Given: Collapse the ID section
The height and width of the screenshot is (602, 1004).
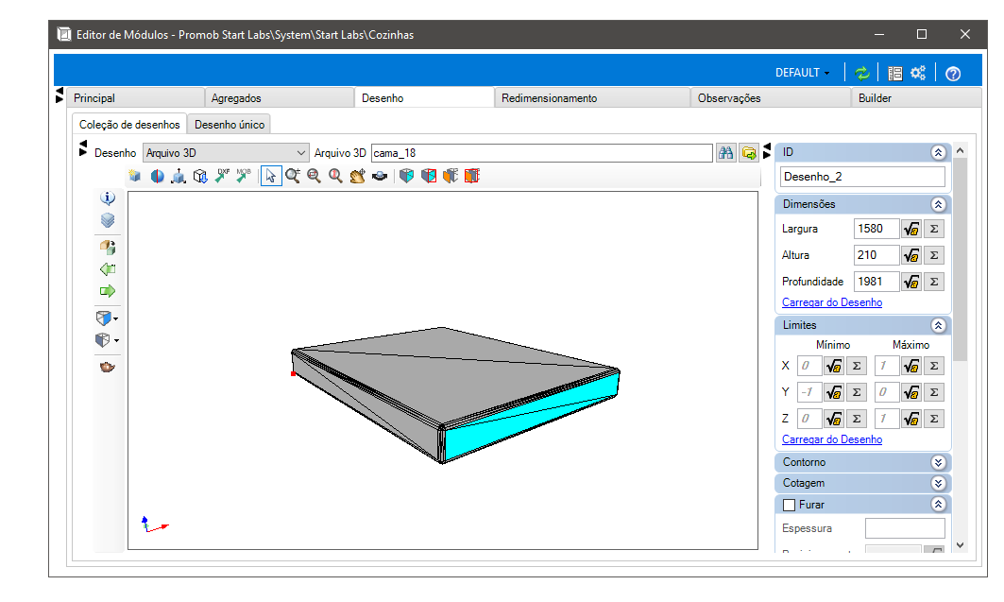Looking at the screenshot, I should click(938, 152).
